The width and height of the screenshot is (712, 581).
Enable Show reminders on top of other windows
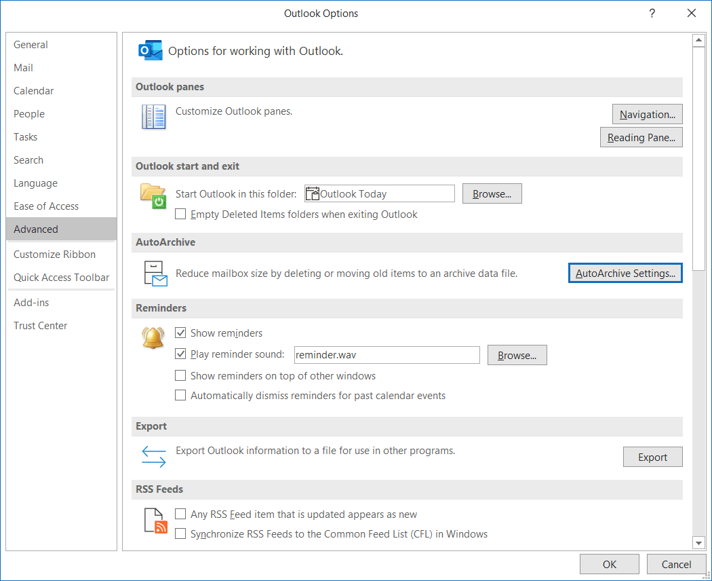(180, 375)
